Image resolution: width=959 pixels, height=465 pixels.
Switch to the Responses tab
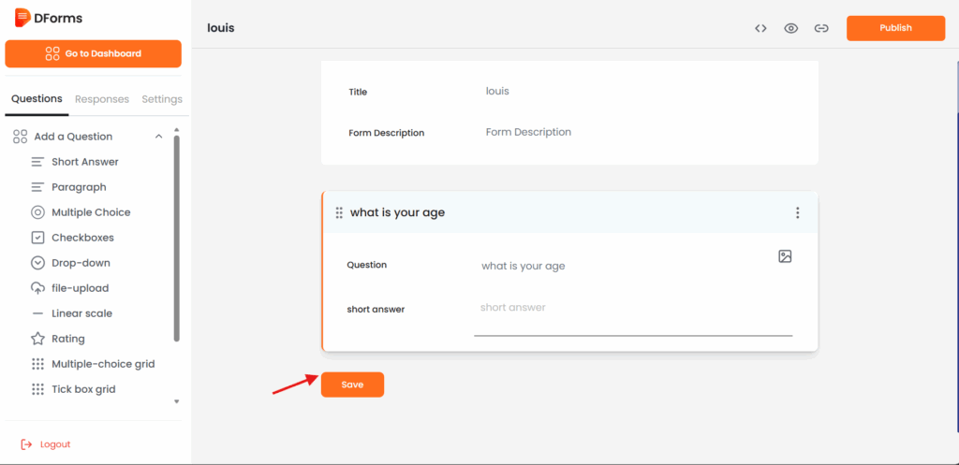(102, 99)
